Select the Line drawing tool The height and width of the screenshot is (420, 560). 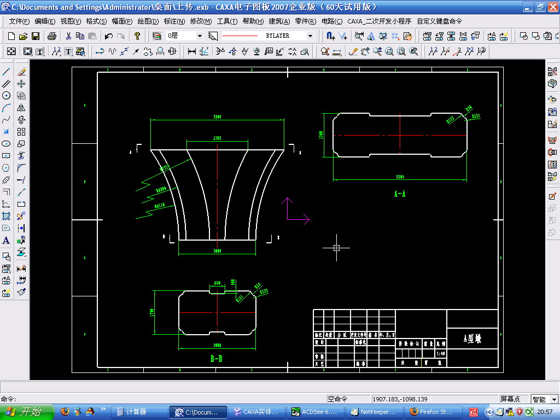point(6,72)
